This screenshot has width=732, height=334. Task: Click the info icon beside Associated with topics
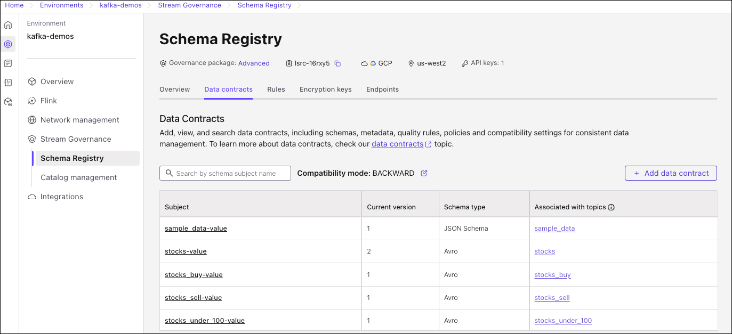coord(612,207)
